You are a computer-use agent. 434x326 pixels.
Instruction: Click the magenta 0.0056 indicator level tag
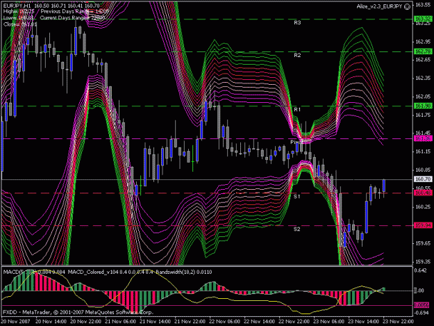click(422, 305)
